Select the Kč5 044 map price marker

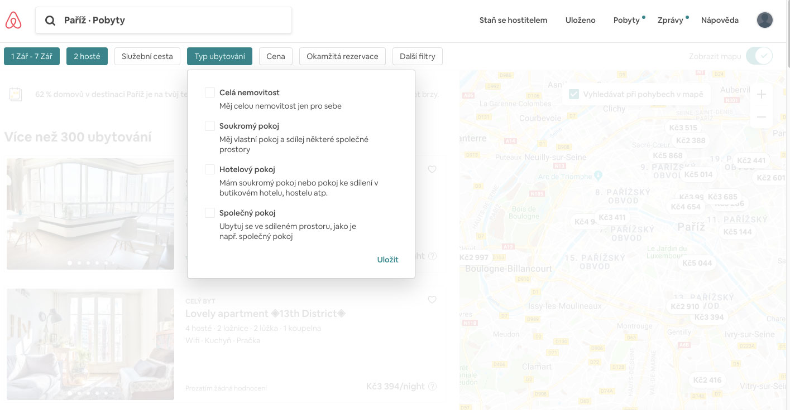[697, 263]
